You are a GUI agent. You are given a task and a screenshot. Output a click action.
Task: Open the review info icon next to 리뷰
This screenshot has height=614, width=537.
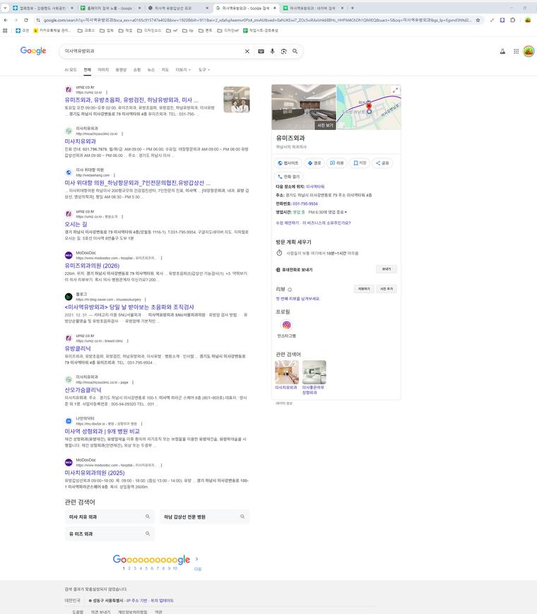click(290, 290)
